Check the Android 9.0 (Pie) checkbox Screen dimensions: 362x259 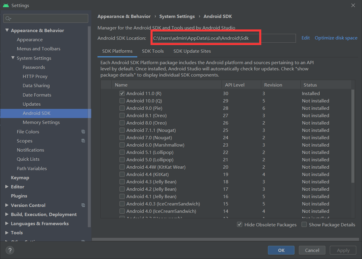tap(122, 108)
